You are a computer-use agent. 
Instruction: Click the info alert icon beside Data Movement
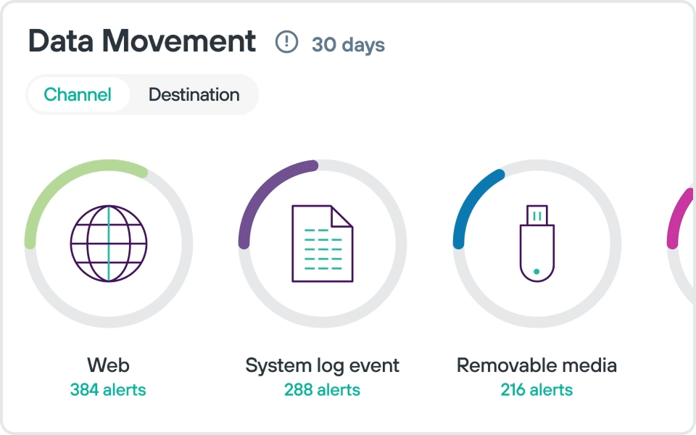(286, 42)
